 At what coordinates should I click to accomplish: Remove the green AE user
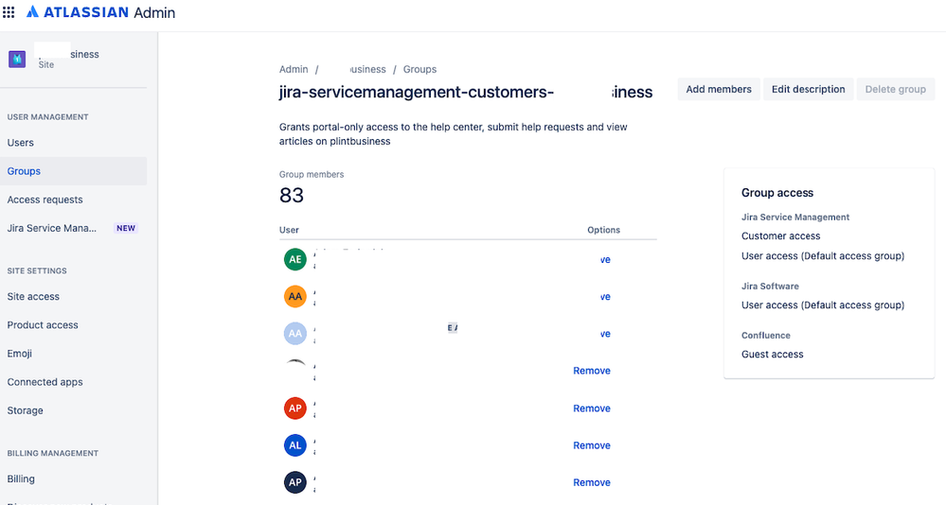[x=605, y=260]
